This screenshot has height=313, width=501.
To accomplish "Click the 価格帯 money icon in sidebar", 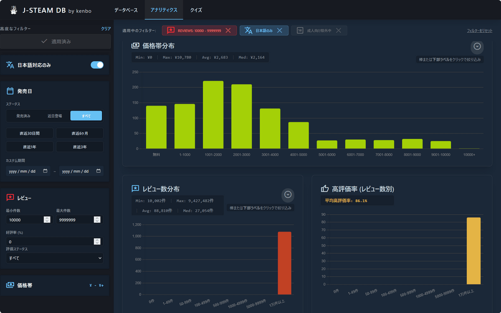I will tap(10, 285).
